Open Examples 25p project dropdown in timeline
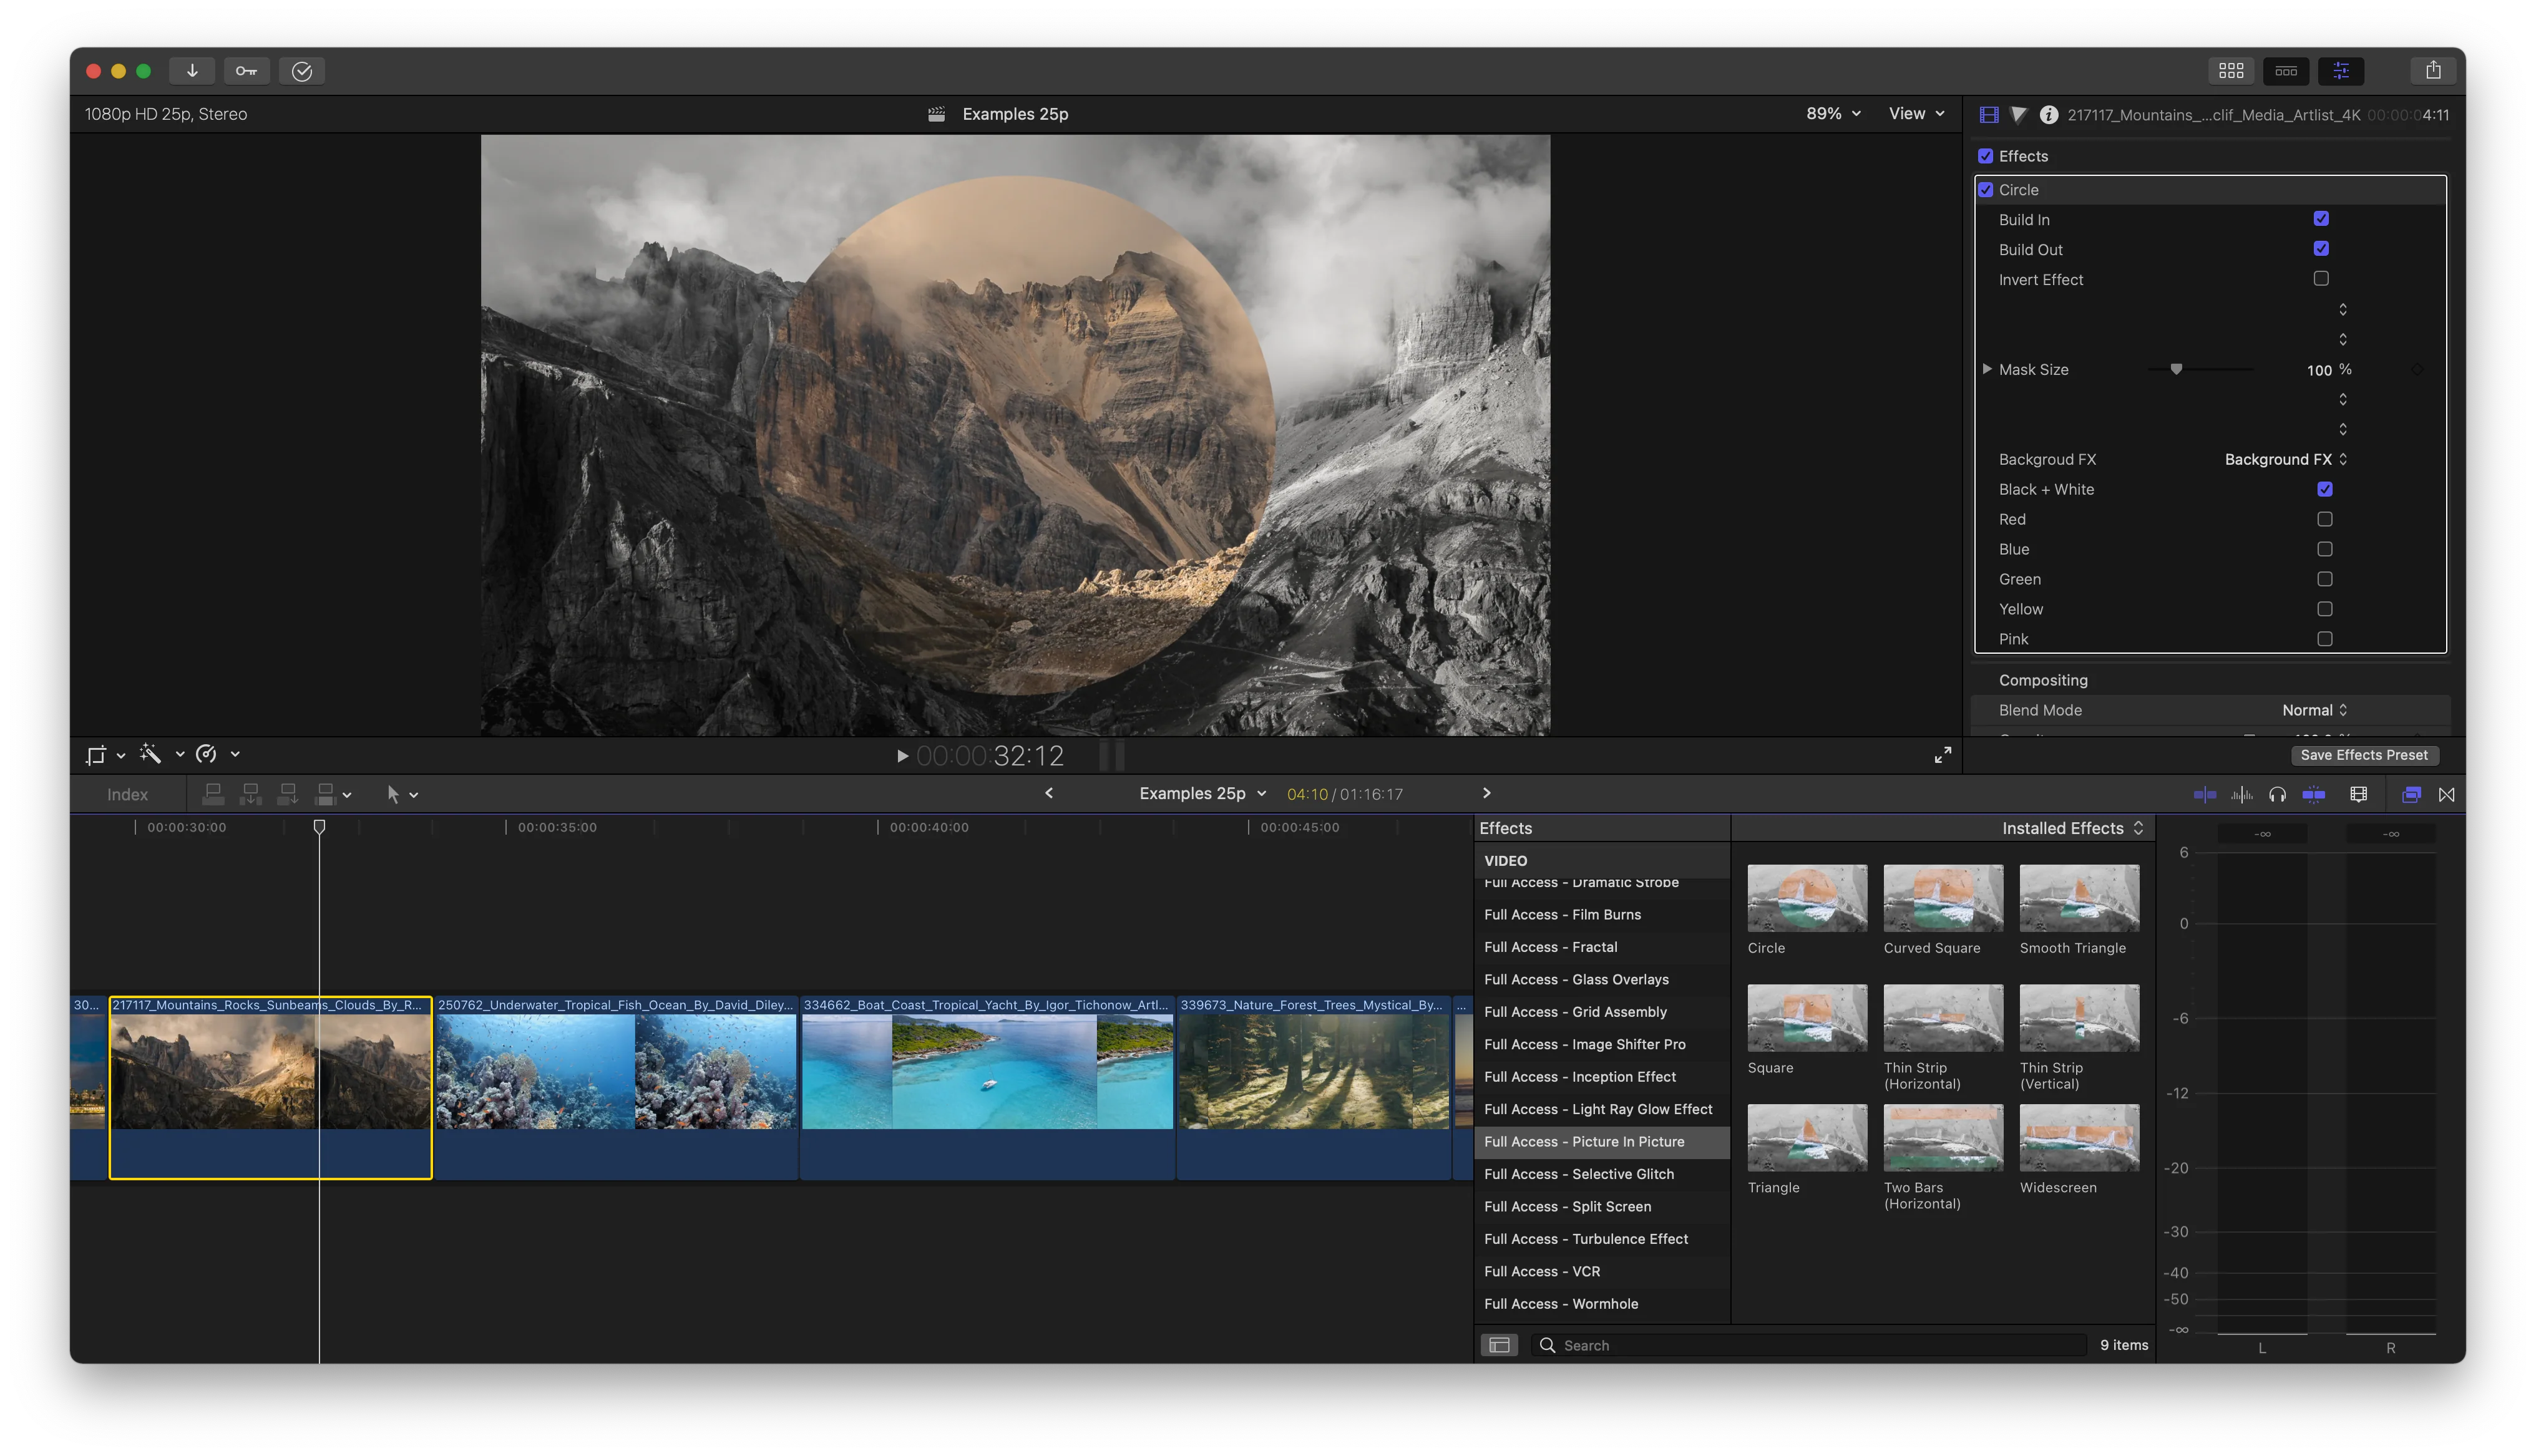 click(x=1203, y=793)
